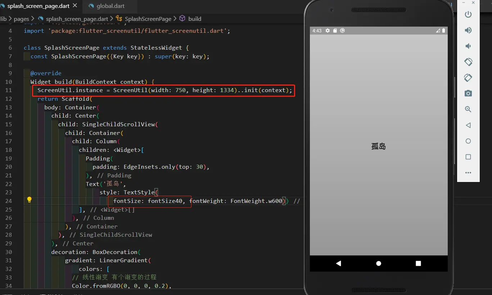Switch to the global.dart tab
This screenshot has height=295, width=492.
point(107,6)
